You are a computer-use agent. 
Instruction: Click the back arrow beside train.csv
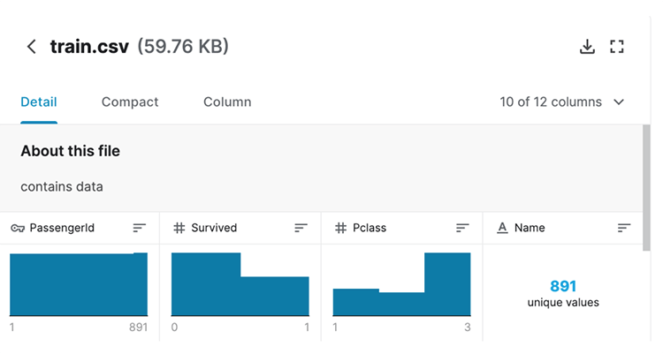(32, 47)
